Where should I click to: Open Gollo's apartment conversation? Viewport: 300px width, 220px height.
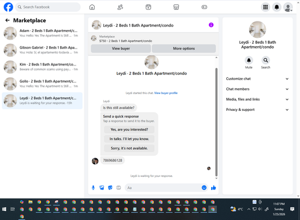point(42,84)
